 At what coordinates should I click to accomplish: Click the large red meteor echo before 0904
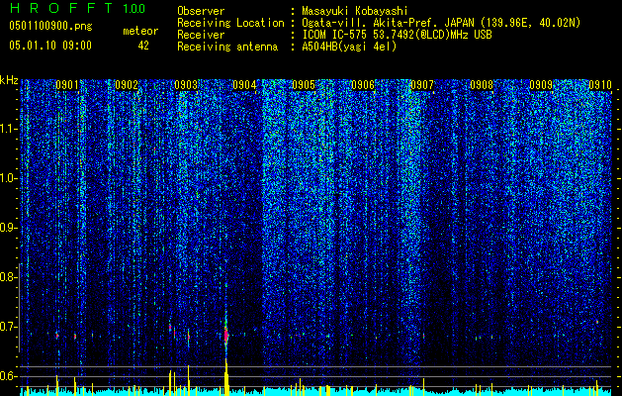click(x=226, y=336)
